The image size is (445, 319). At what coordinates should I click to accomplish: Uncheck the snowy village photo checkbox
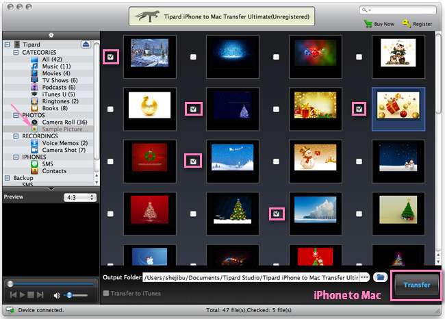pos(111,57)
